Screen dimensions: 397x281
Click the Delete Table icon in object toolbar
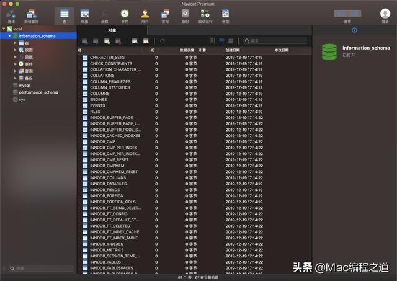pos(118,42)
